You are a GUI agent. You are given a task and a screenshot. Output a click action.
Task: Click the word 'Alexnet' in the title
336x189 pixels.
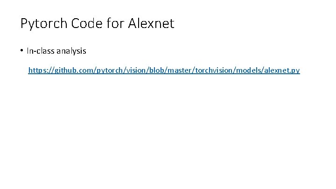click(151, 23)
